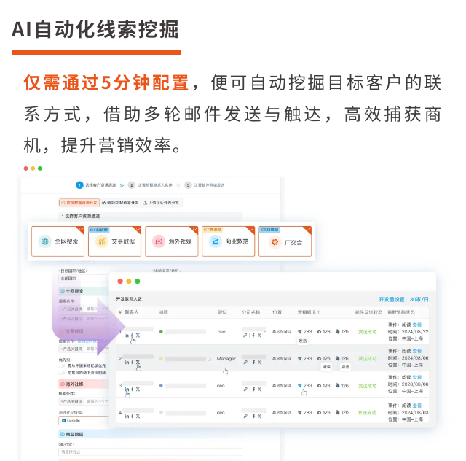
Task: Click the 海外社媒 product keyword input
Action: tap(97, 401)
